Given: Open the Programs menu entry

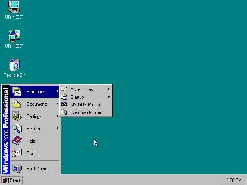Looking at the screenshot, I should click(x=35, y=92).
